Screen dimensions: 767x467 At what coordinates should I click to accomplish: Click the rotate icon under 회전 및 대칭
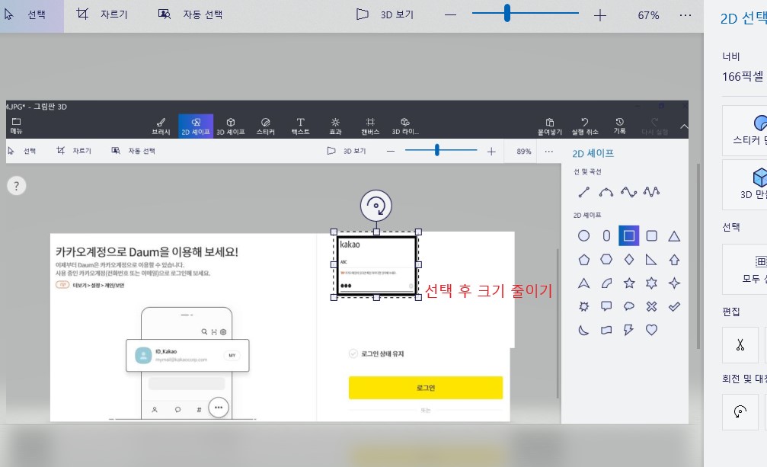[740, 411]
